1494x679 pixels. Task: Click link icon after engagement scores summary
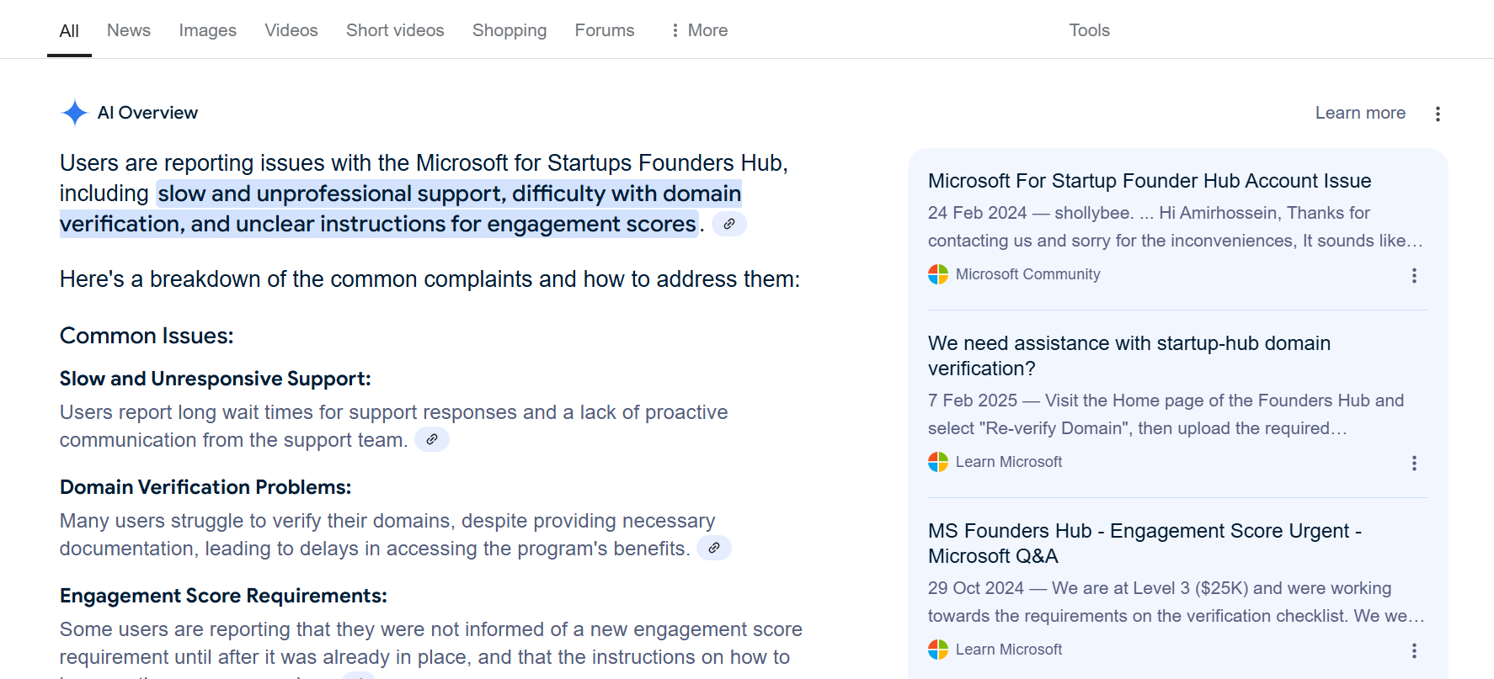point(729,224)
